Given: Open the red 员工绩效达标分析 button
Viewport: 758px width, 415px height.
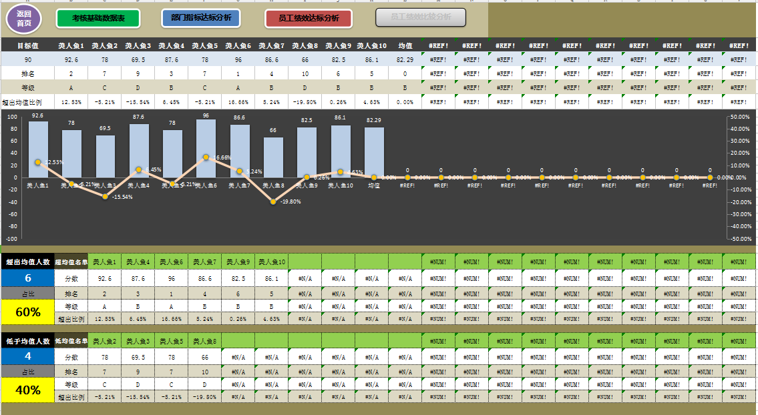Looking at the screenshot, I should 309,19.
